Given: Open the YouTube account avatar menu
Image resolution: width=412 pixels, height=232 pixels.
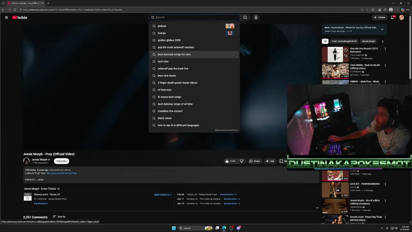Looking at the screenshot, I should pos(401,17).
